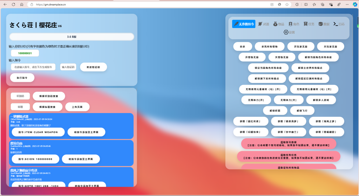Click the 关怪物无敌 button

(282, 57)
